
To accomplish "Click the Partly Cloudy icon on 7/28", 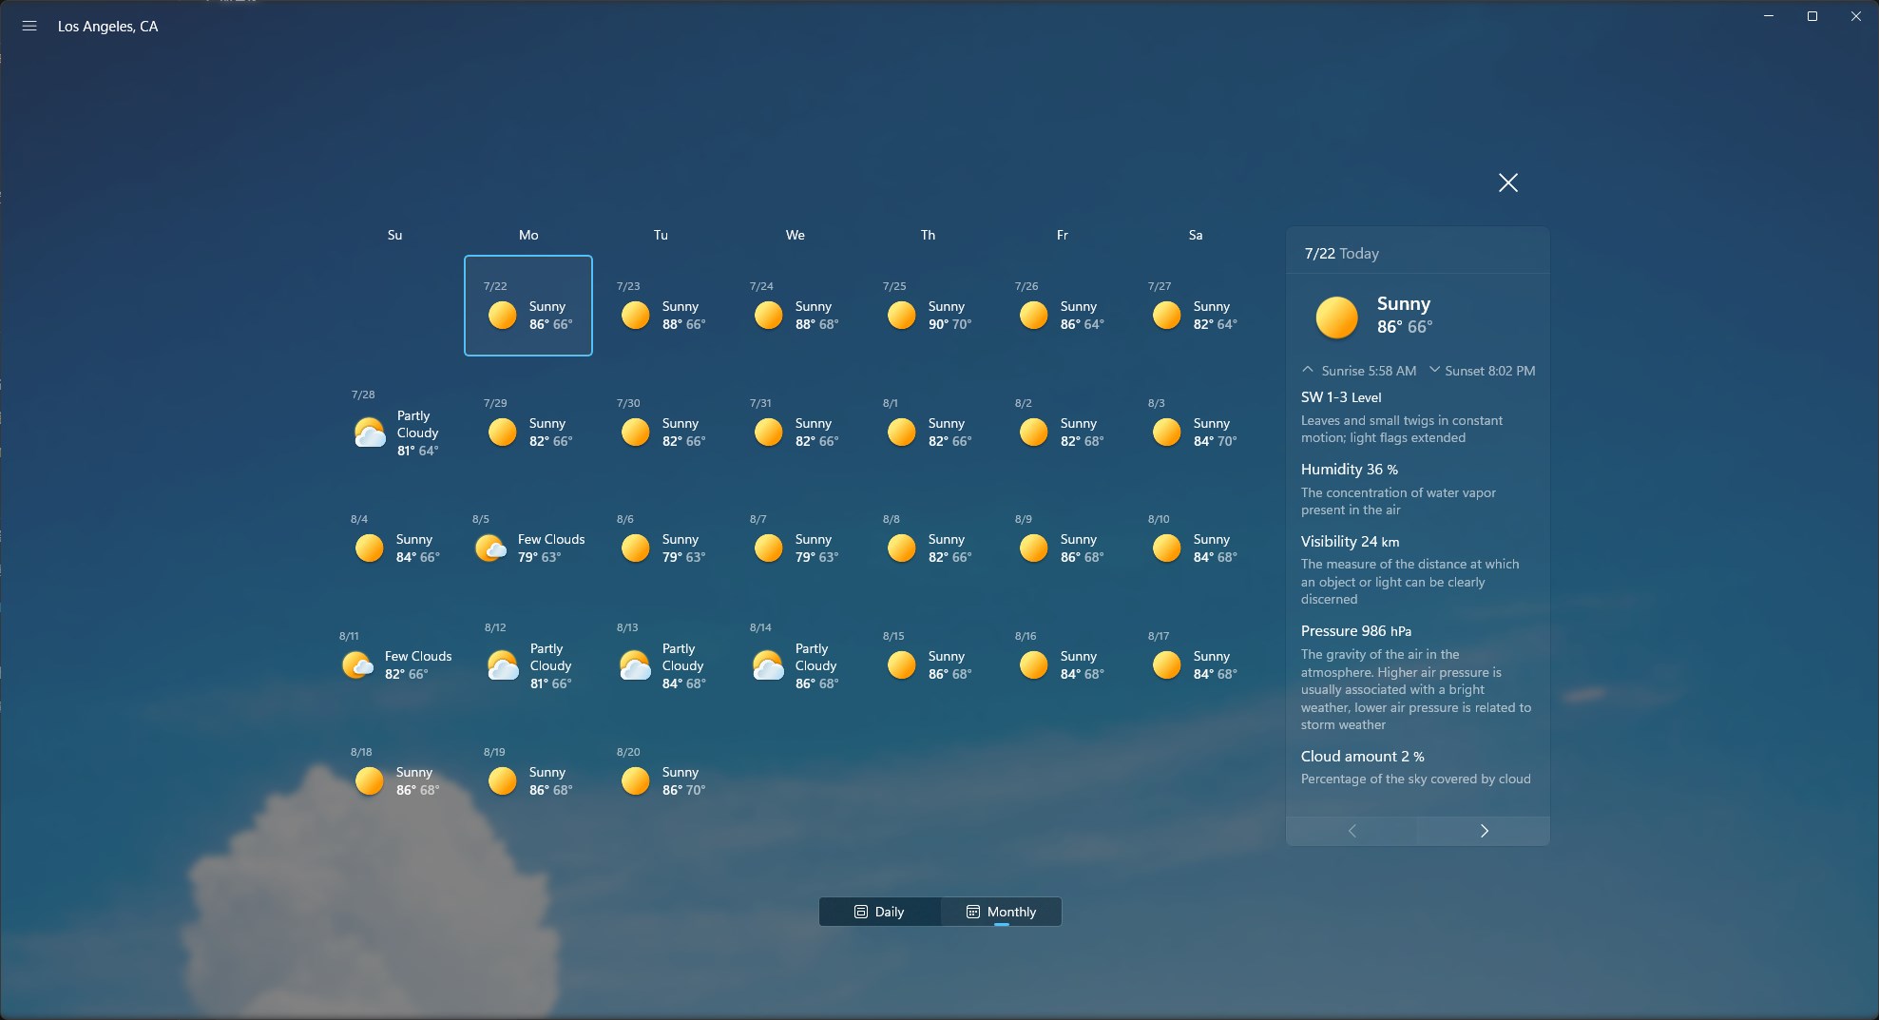I will pos(369,432).
